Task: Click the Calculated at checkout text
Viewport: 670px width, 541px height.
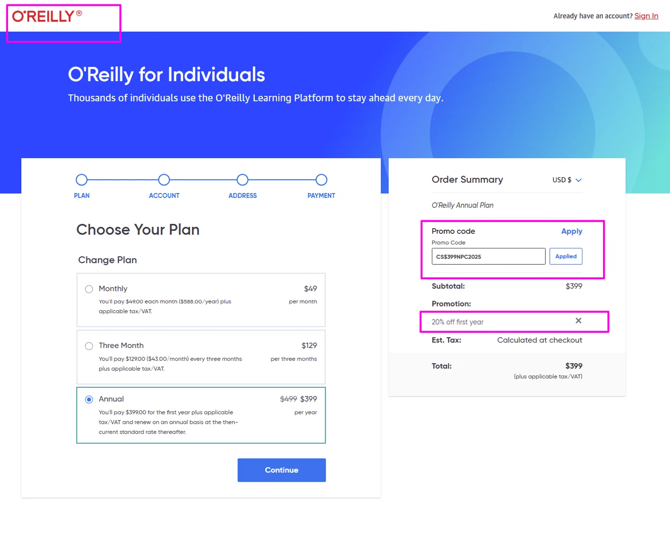Action: pos(540,340)
